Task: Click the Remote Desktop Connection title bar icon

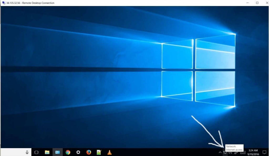Action: (4, 3)
